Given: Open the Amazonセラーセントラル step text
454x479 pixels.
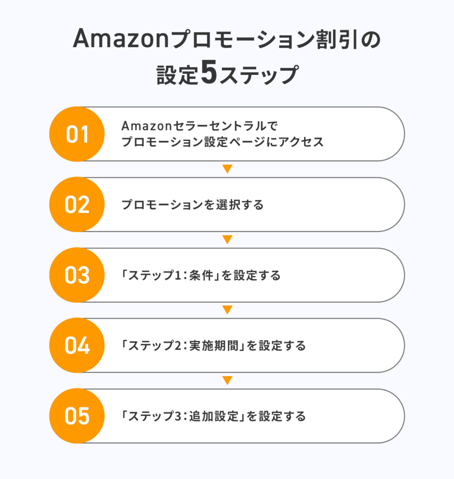Looking at the screenshot, I should [200, 126].
